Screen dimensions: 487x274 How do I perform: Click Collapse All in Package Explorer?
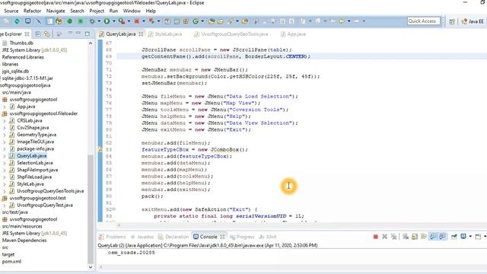(x=38, y=33)
